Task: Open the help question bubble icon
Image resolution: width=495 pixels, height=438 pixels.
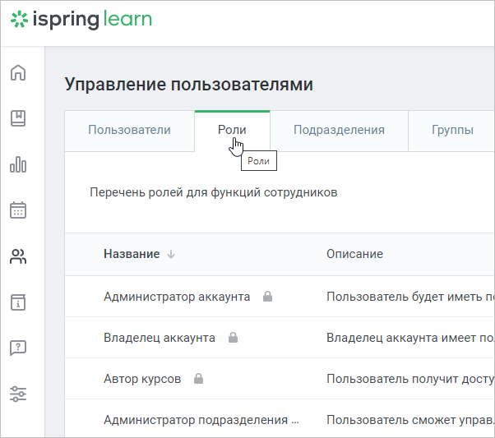Action: pyautogui.click(x=18, y=348)
